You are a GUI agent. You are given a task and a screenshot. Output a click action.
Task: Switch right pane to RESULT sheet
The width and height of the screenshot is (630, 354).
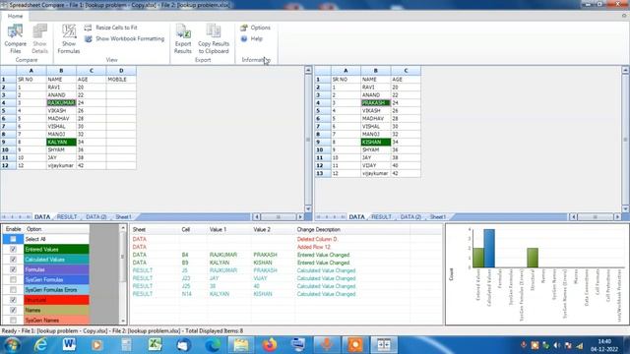click(381, 216)
